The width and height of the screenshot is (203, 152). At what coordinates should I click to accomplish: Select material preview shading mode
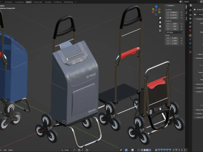[x=147, y=150]
